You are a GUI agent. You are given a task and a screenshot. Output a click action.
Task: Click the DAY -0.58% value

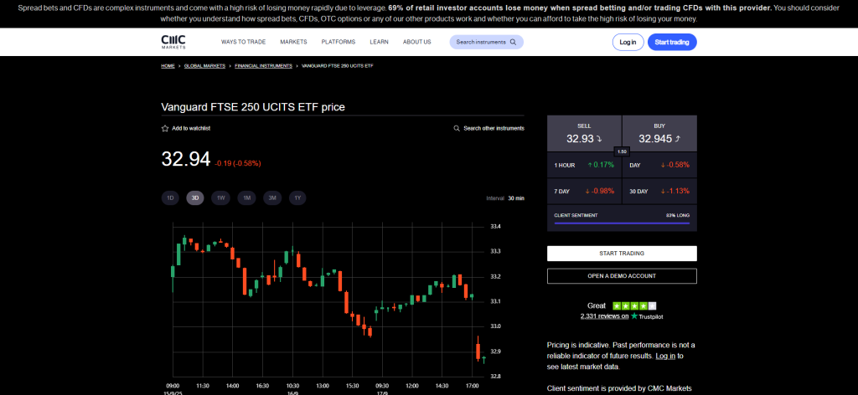(675, 165)
